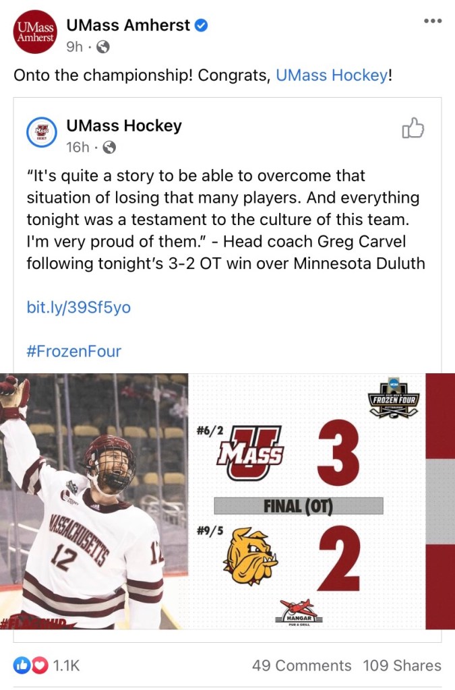View the 49 Comments

coord(301,666)
